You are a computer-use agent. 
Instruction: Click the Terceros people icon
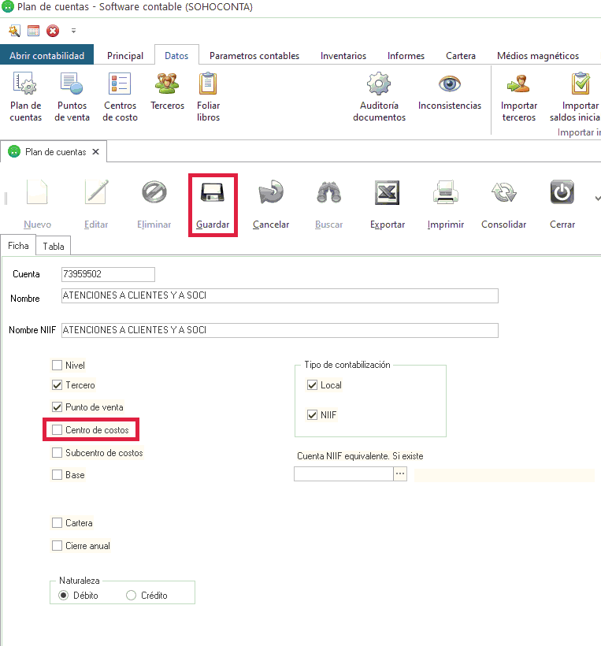tap(167, 84)
